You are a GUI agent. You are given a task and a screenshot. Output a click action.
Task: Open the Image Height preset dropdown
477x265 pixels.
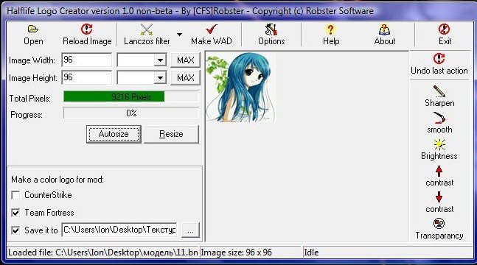pos(160,78)
